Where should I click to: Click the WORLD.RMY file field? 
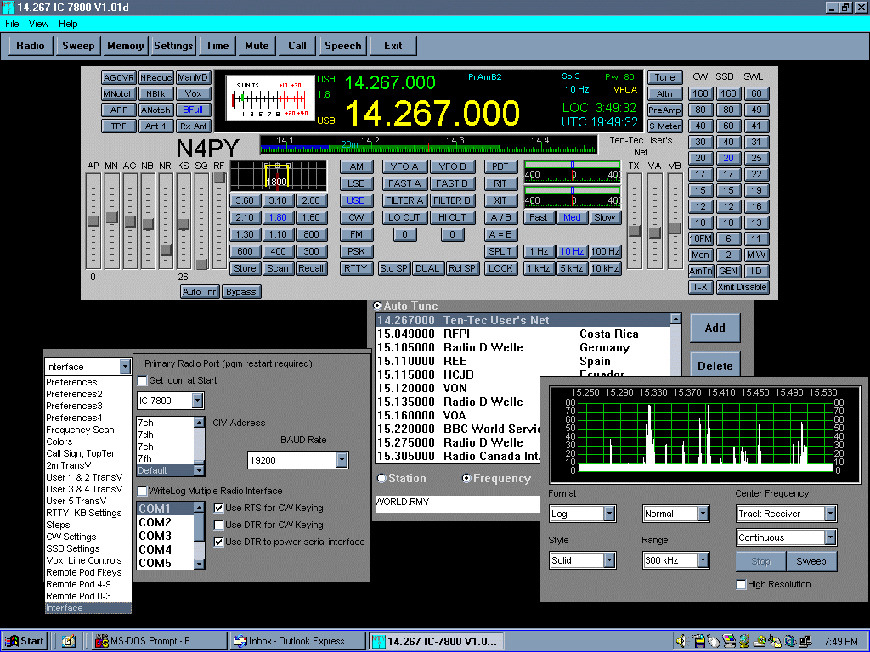coord(457,503)
